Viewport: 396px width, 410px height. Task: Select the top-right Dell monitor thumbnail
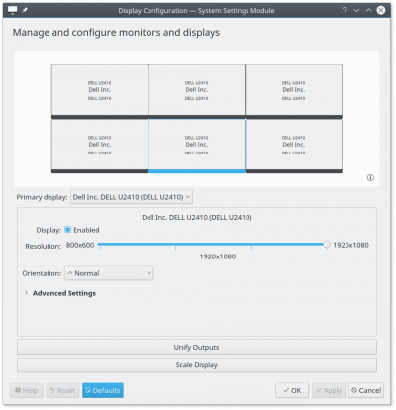coord(294,91)
